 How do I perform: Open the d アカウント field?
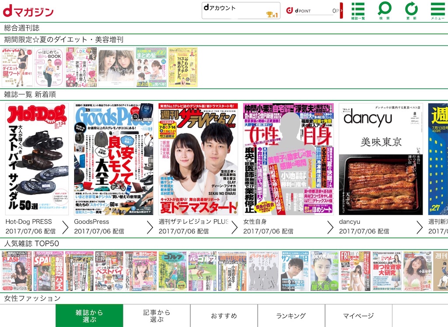[241, 11]
